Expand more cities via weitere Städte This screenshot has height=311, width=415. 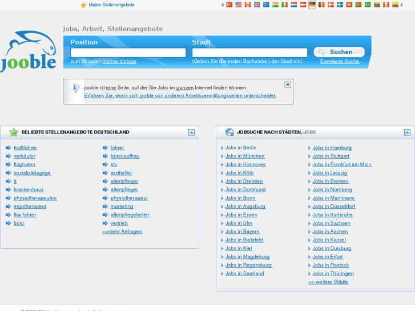pyautogui.click(x=328, y=282)
